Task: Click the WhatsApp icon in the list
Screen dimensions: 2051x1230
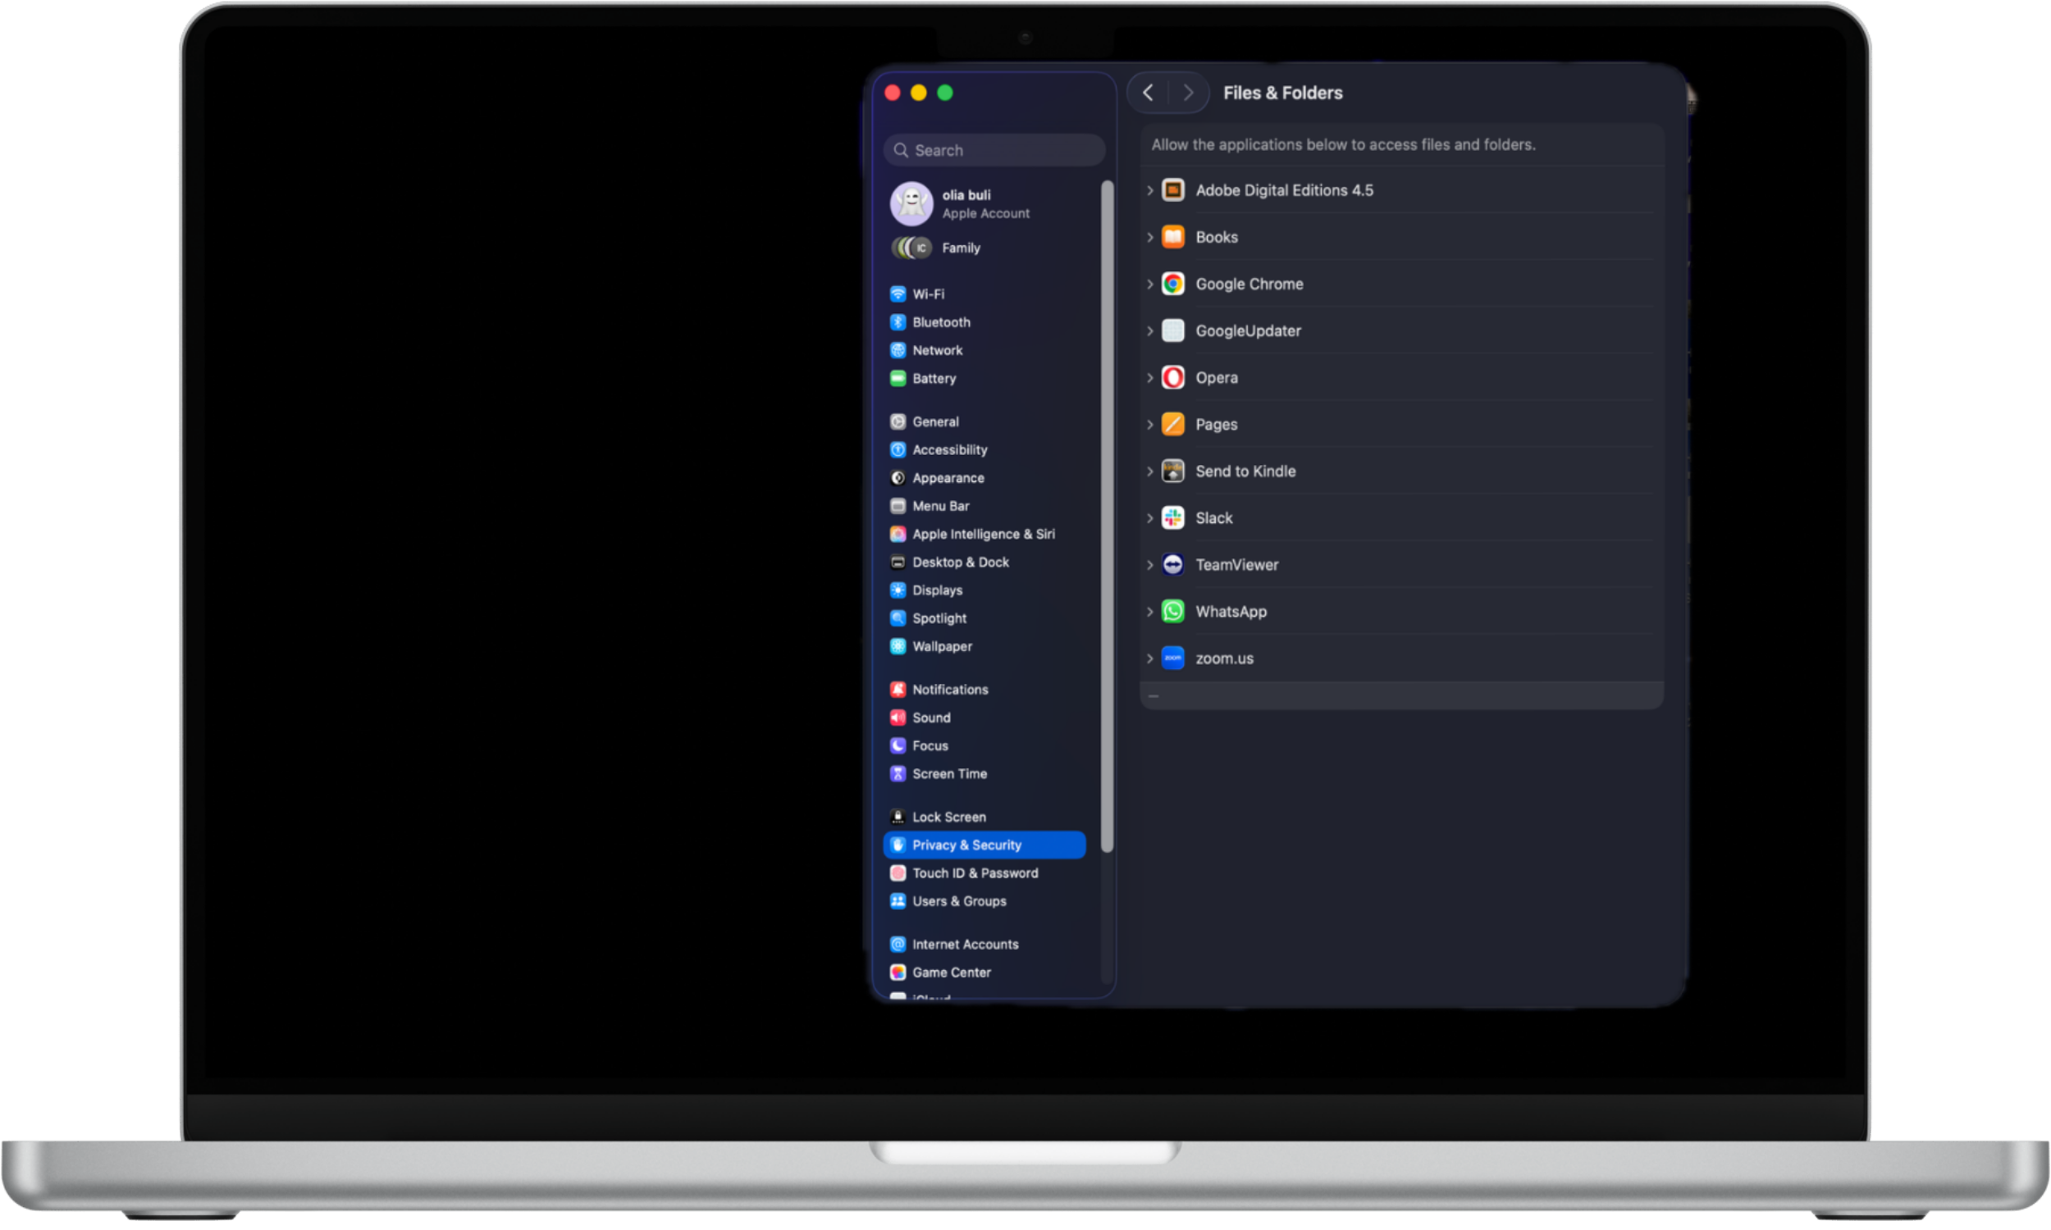Action: pos(1172,612)
